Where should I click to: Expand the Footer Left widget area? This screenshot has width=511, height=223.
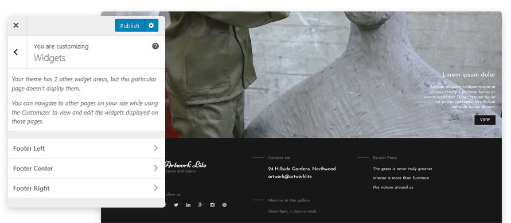coord(87,149)
